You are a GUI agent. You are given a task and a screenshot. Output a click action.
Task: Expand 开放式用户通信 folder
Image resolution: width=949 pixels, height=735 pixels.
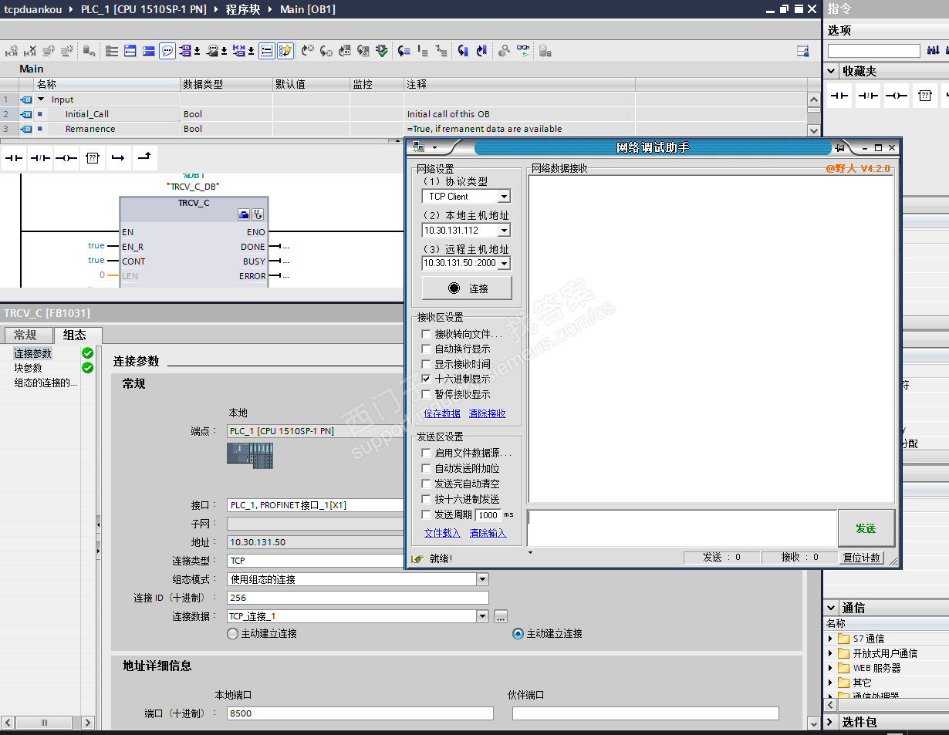[831, 653]
